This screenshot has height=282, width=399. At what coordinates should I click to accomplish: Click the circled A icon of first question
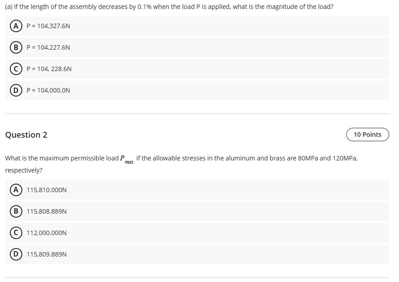16,26
